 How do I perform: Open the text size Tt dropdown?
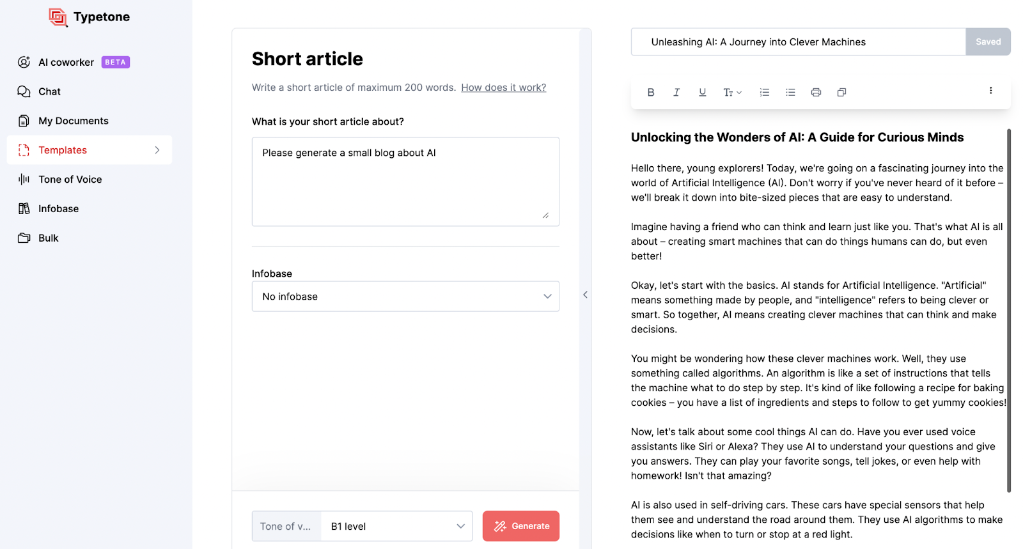pos(731,92)
